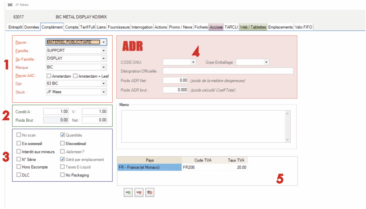The width and height of the screenshot is (366, 209).
Task: Open the Rayon dropdown list
Action: 103,42
